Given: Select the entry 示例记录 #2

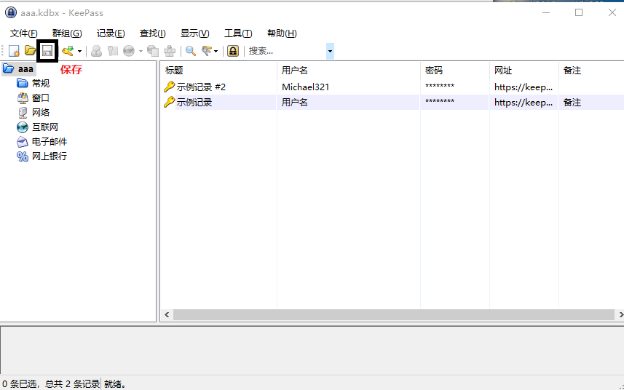Looking at the screenshot, I should (201, 87).
